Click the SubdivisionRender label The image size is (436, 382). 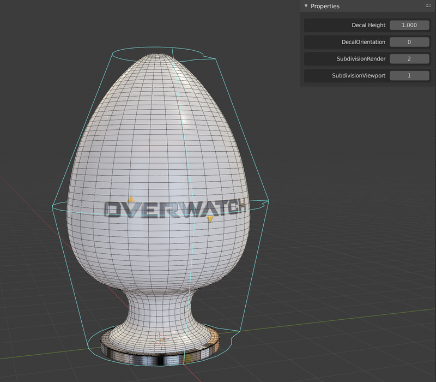(361, 59)
